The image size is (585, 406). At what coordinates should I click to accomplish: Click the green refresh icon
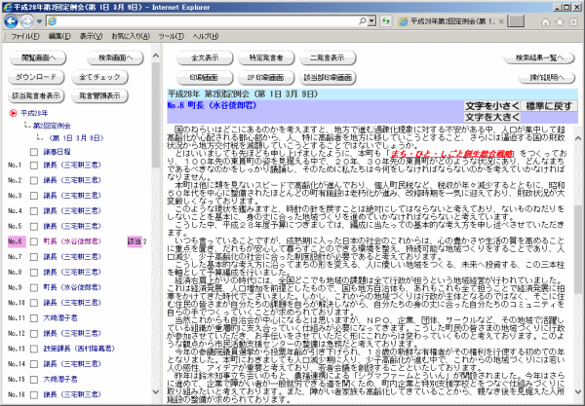coord(386,21)
